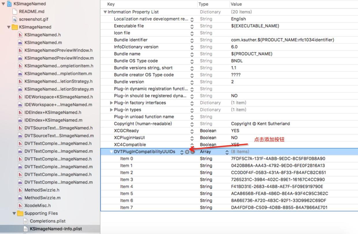The height and width of the screenshot is (234, 358).
Task: Click the blue KSImageNamed project icon
Action: coord(9,4)
